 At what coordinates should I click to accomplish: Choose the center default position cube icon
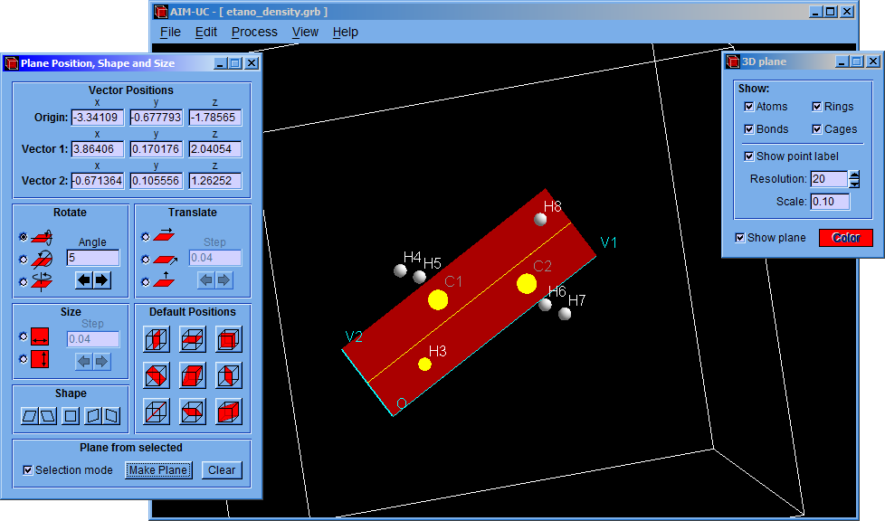[192, 374]
